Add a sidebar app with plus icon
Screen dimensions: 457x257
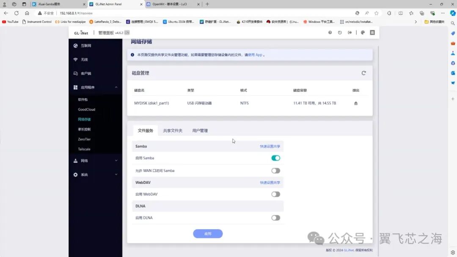pyautogui.click(x=453, y=99)
